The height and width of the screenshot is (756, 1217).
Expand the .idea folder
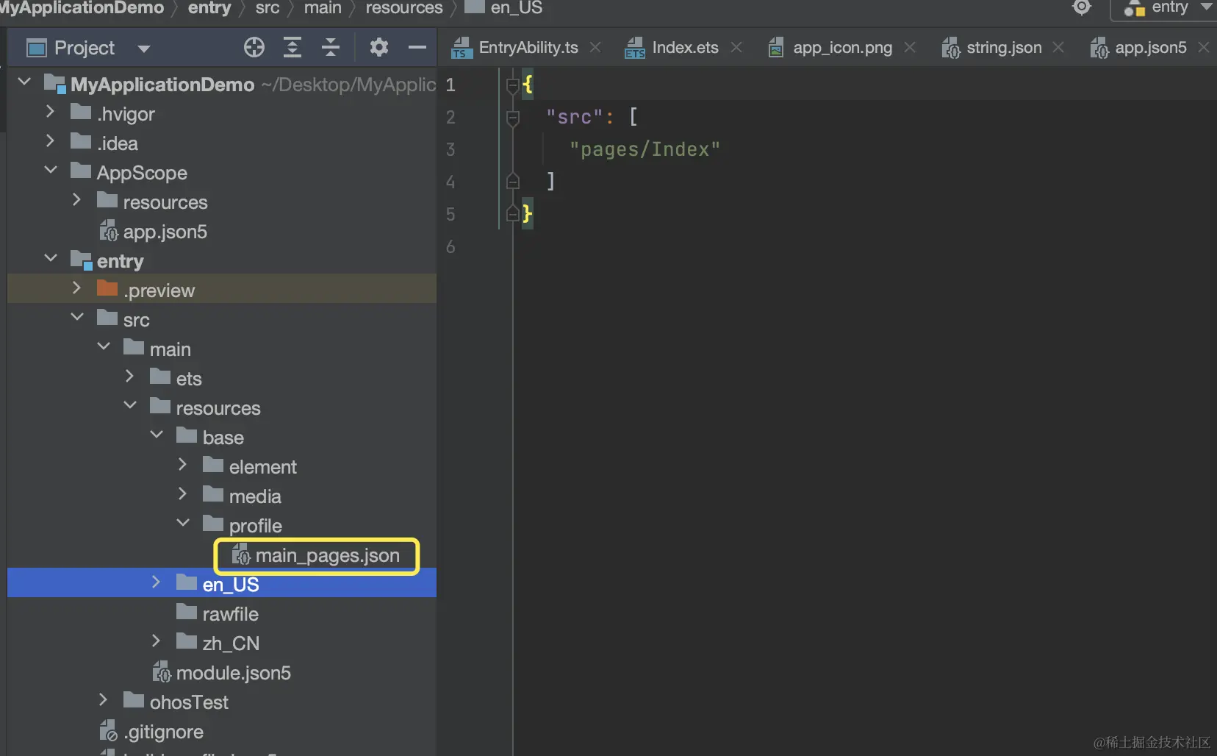50,141
